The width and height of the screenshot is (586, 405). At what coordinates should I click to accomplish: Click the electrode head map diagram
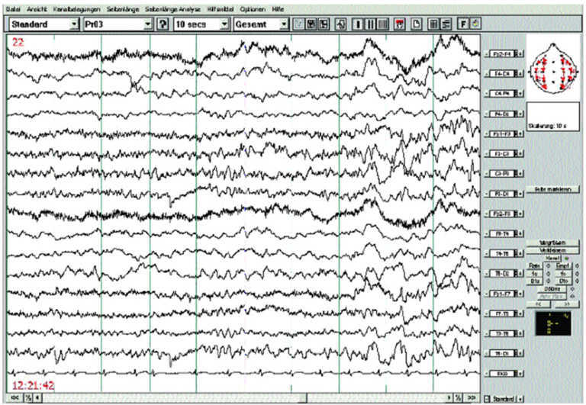tap(553, 67)
